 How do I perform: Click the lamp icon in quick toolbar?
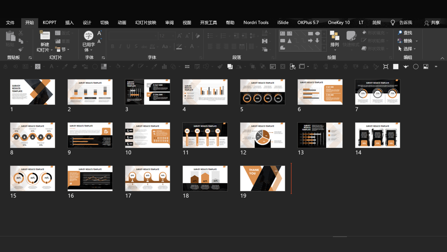(x=406, y=67)
